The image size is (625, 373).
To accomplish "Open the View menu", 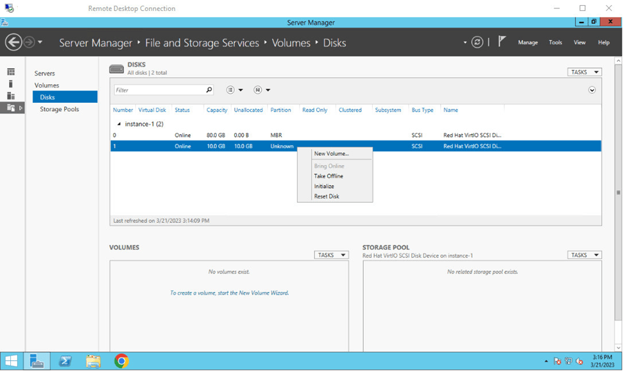I will tap(579, 42).
